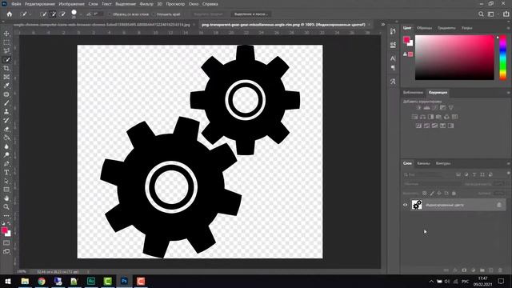512x288 pixels.
Task: Open the Color panel flyout menu
Action: (x=508, y=28)
